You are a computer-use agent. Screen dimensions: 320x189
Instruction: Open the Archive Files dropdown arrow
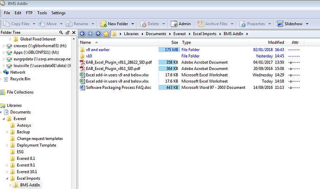[232, 24]
